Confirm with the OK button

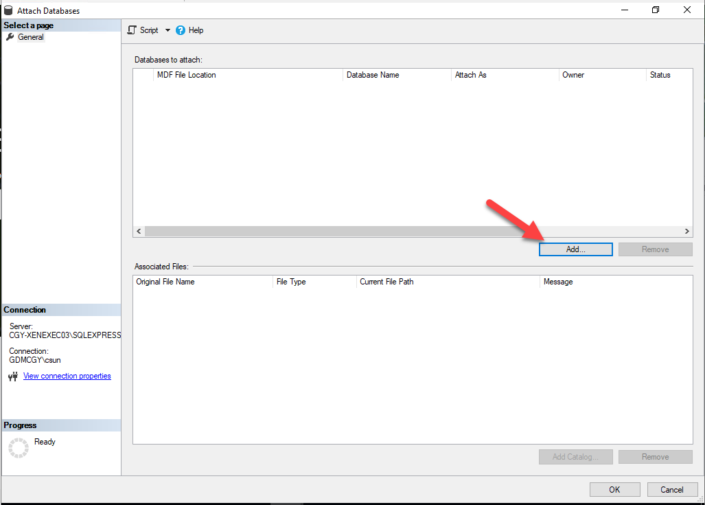click(x=614, y=489)
